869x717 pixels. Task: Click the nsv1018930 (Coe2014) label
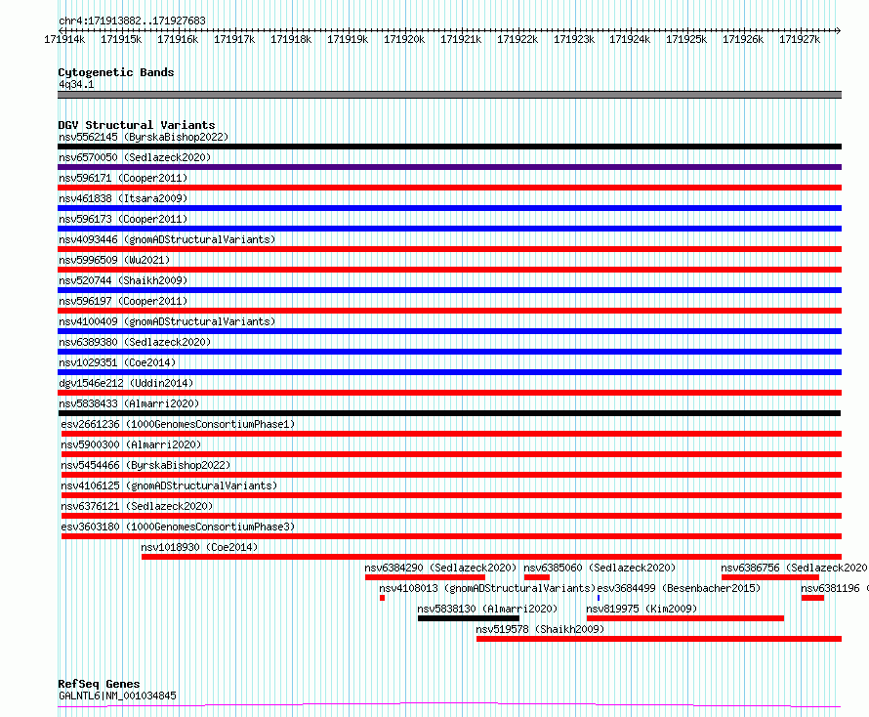pos(199,547)
